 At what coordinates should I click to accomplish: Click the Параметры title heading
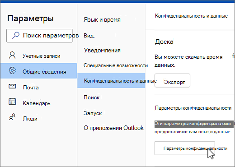(30, 19)
